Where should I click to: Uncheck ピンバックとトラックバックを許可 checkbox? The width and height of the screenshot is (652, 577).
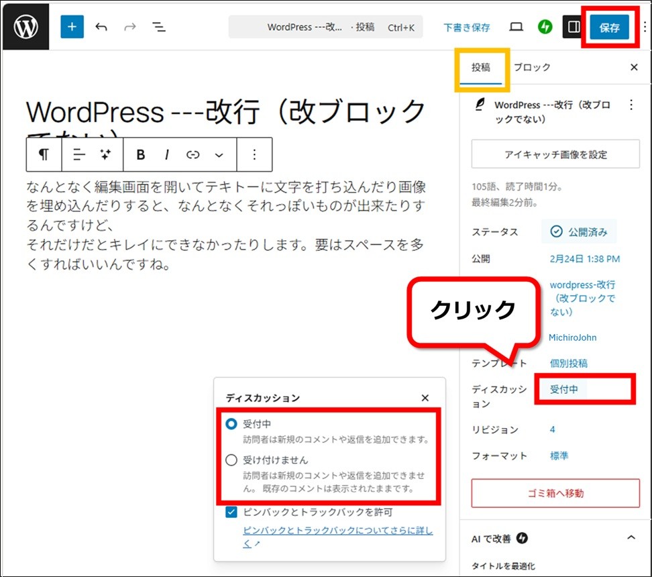point(231,513)
